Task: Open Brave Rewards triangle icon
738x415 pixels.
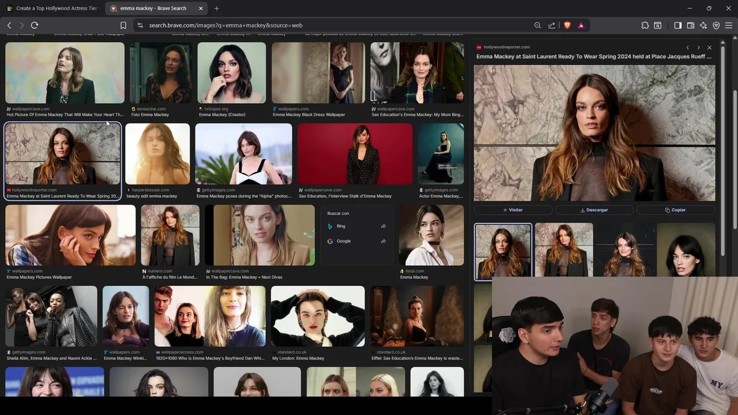Action: pyautogui.click(x=581, y=25)
